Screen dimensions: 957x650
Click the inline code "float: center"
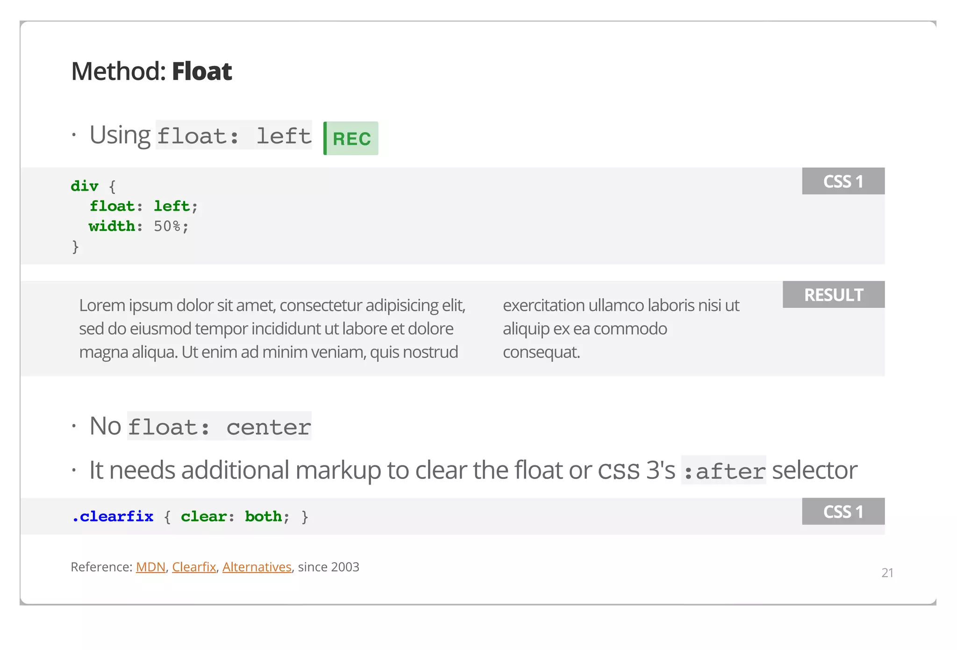[x=219, y=427]
